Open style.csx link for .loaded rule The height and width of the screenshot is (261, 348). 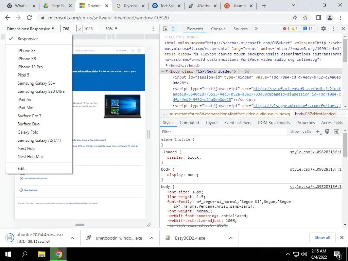(316, 152)
